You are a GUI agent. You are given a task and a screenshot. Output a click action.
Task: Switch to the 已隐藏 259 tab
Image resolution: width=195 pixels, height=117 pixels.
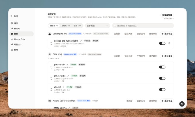(x=66, y=26)
